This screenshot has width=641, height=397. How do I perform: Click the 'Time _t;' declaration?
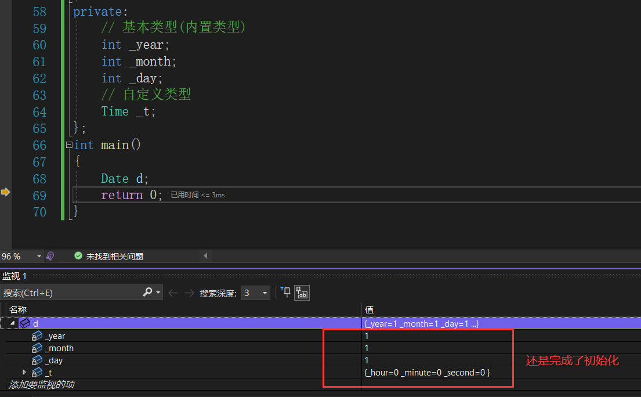coord(128,111)
